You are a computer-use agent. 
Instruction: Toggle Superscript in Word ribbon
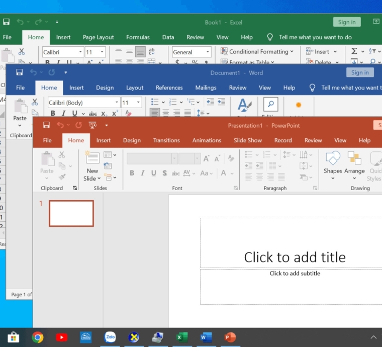tap(115, 113)
